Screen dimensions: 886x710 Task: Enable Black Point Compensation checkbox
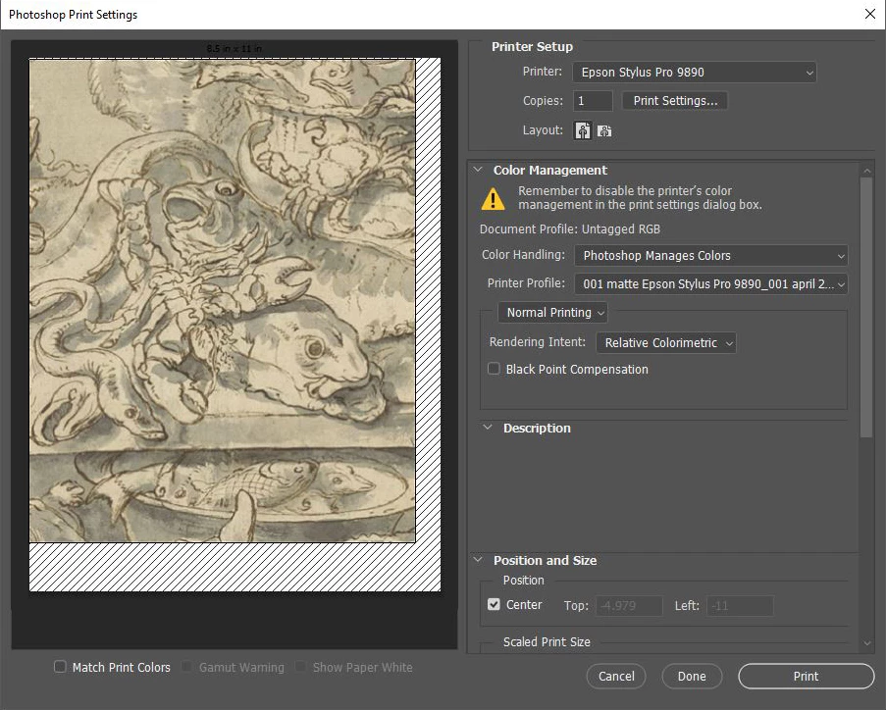(x=494, y=369)
